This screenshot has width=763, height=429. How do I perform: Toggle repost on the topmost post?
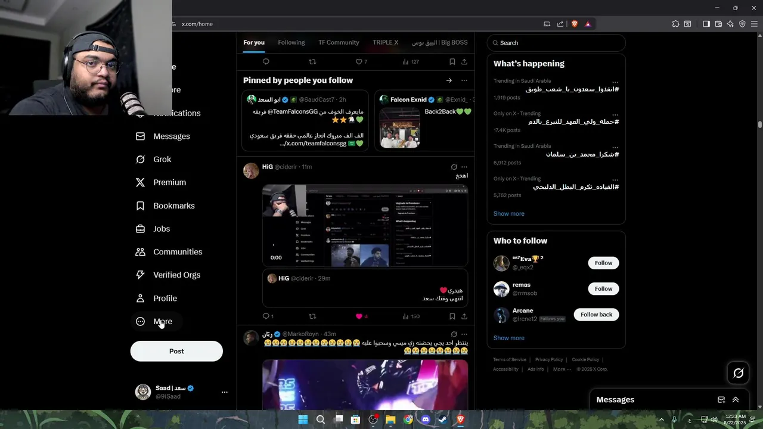[x=312, y=62]
